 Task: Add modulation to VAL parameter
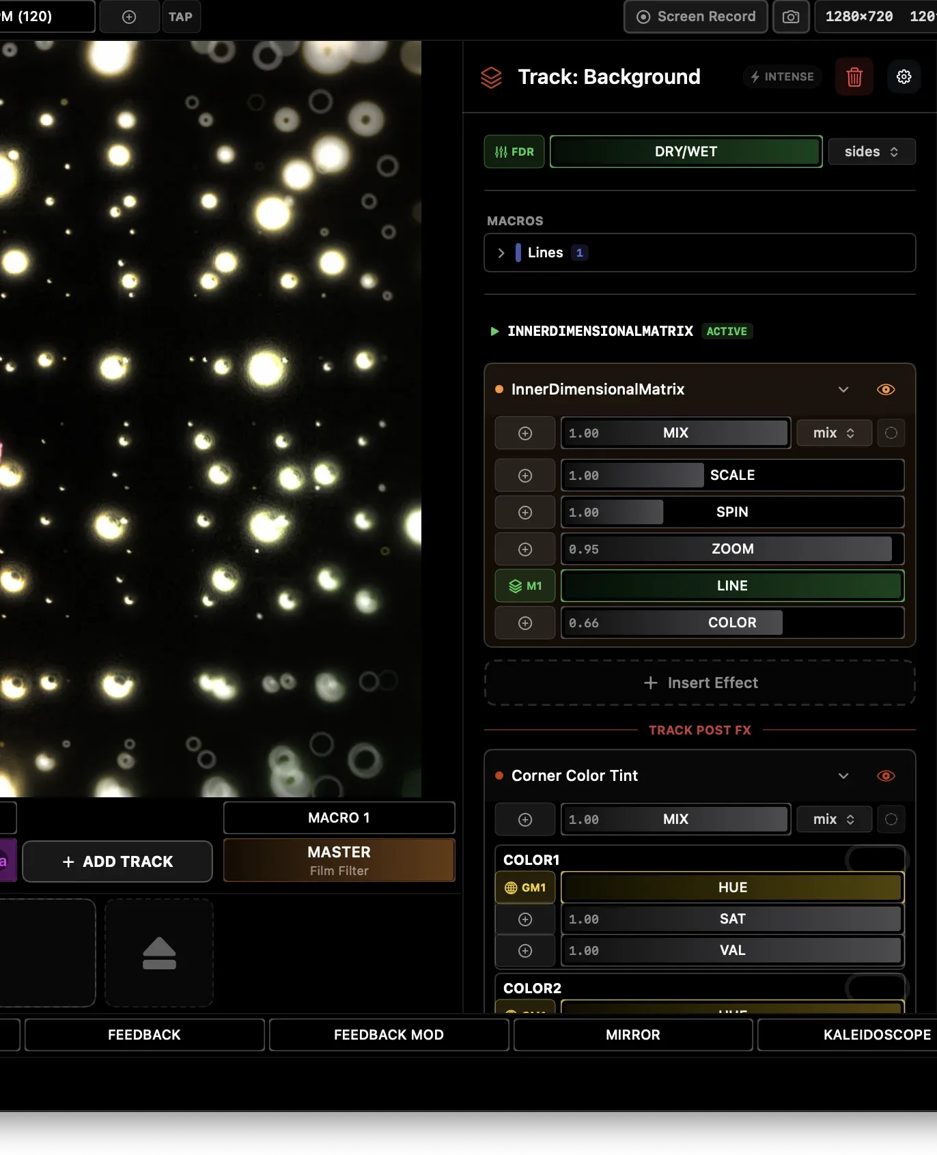tap(525, 950)
